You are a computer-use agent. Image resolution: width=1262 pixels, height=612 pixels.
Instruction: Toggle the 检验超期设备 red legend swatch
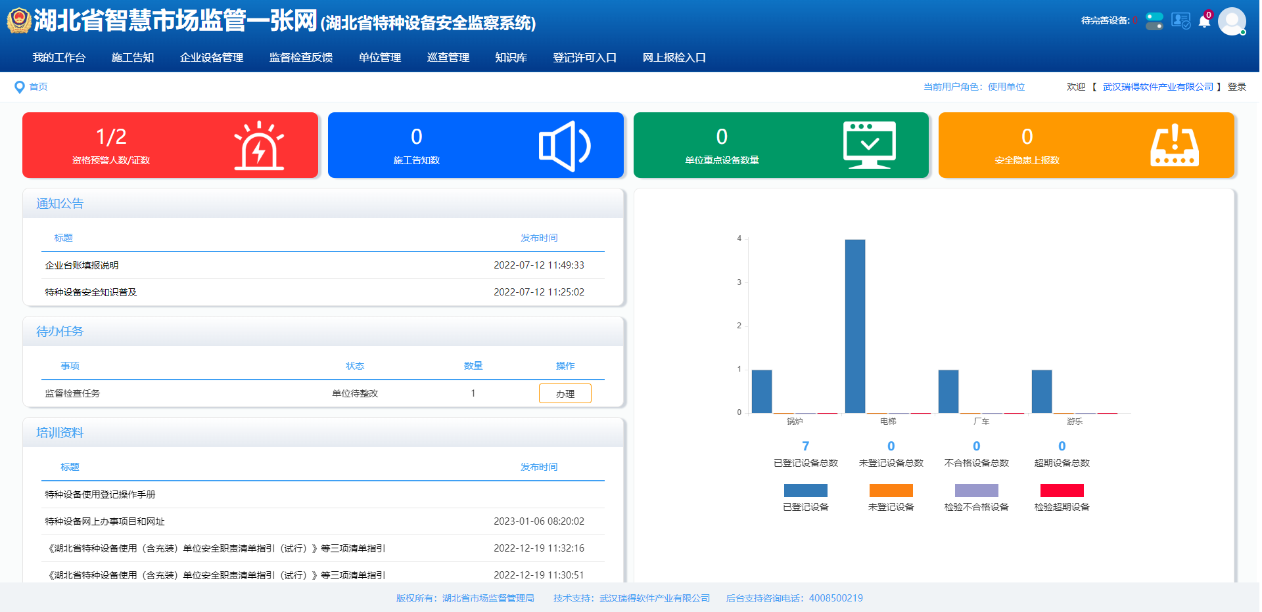point(1062,491)
